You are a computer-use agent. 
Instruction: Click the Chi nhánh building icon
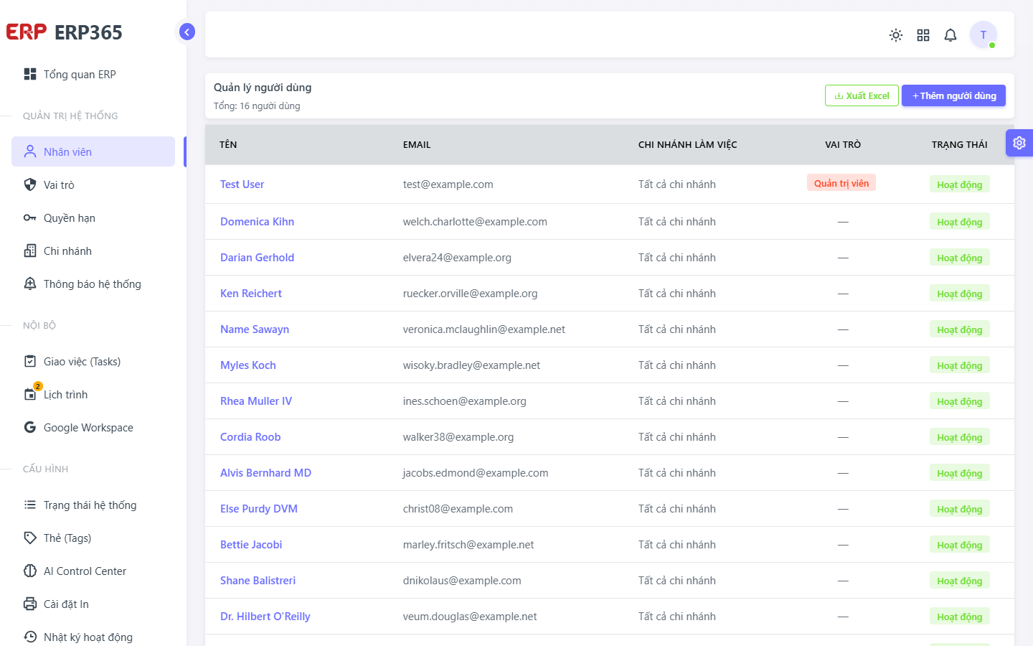[x=30, y=251]
